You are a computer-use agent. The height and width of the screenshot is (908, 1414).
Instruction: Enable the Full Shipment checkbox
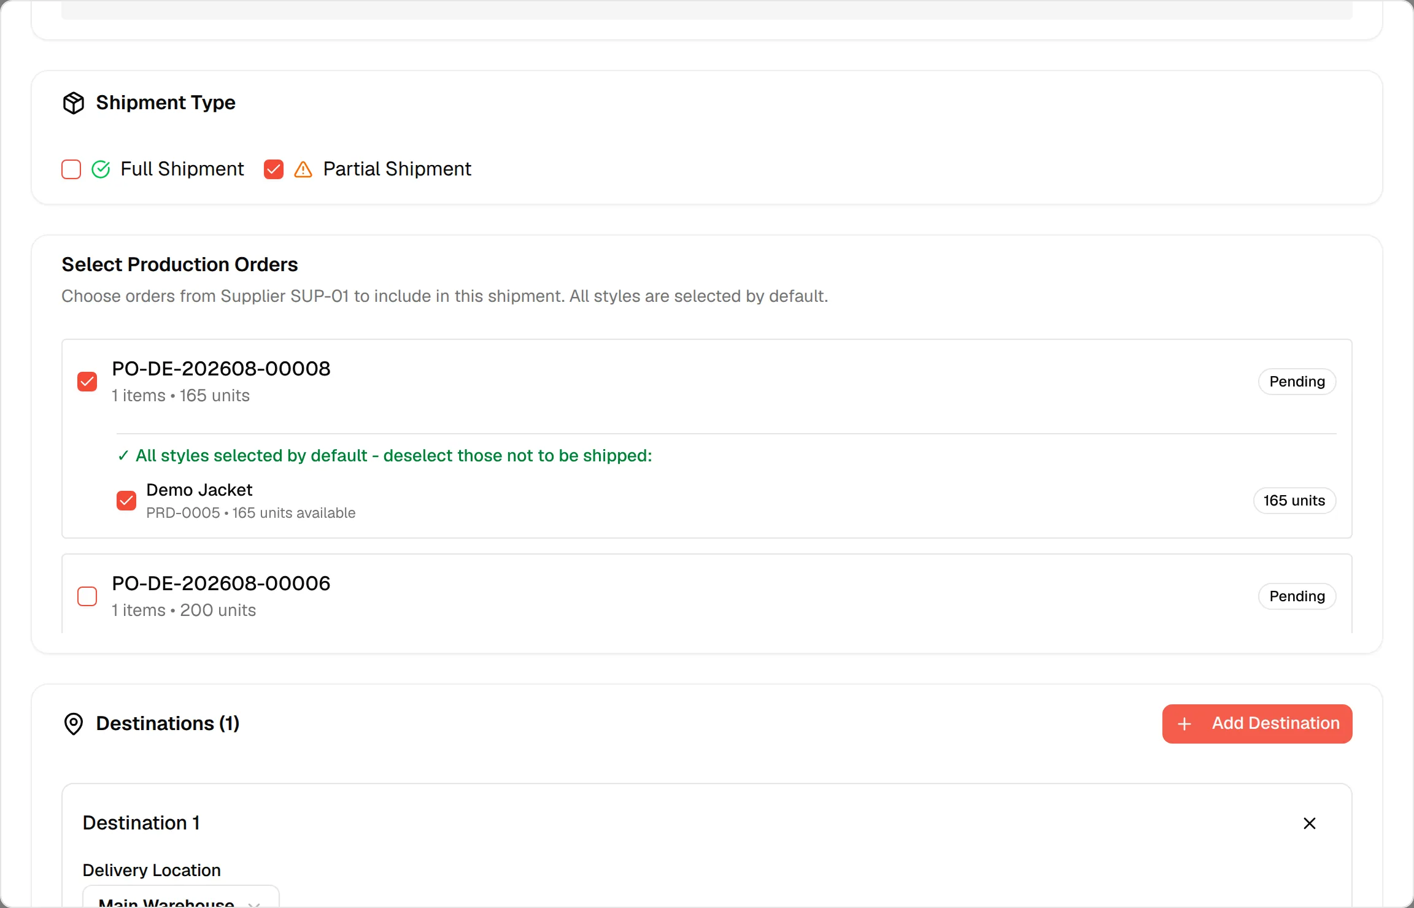click(71, 169)
